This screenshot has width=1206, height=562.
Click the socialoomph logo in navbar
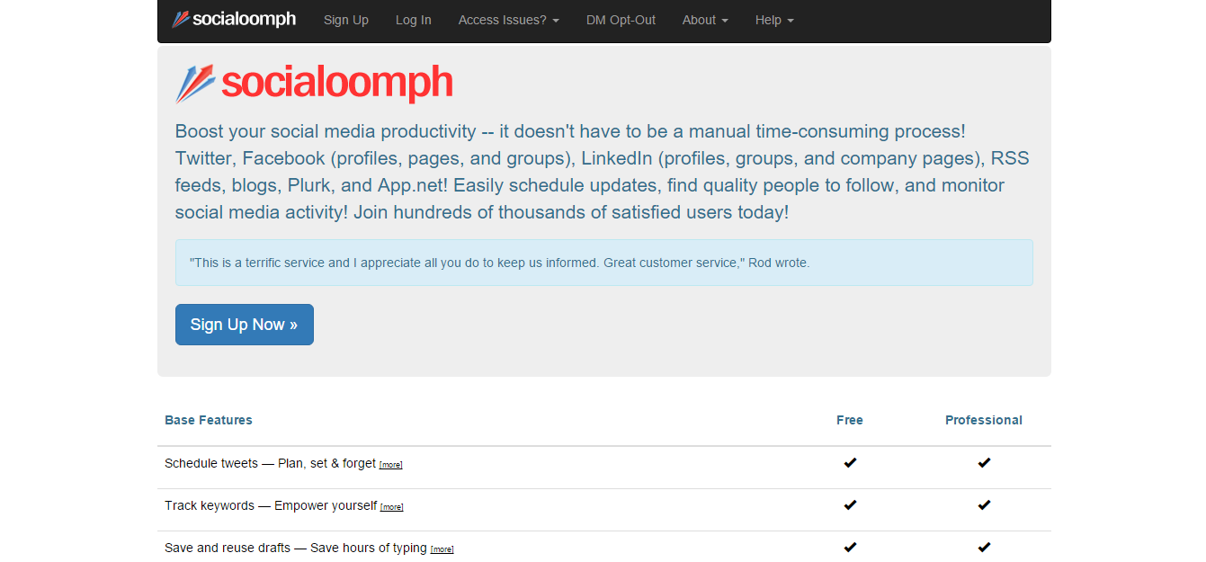[234, 20]
